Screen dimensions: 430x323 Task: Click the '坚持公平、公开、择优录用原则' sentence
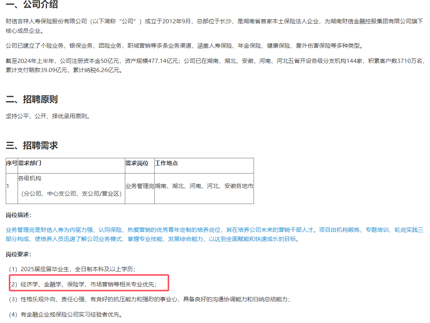tap(48, 116)
